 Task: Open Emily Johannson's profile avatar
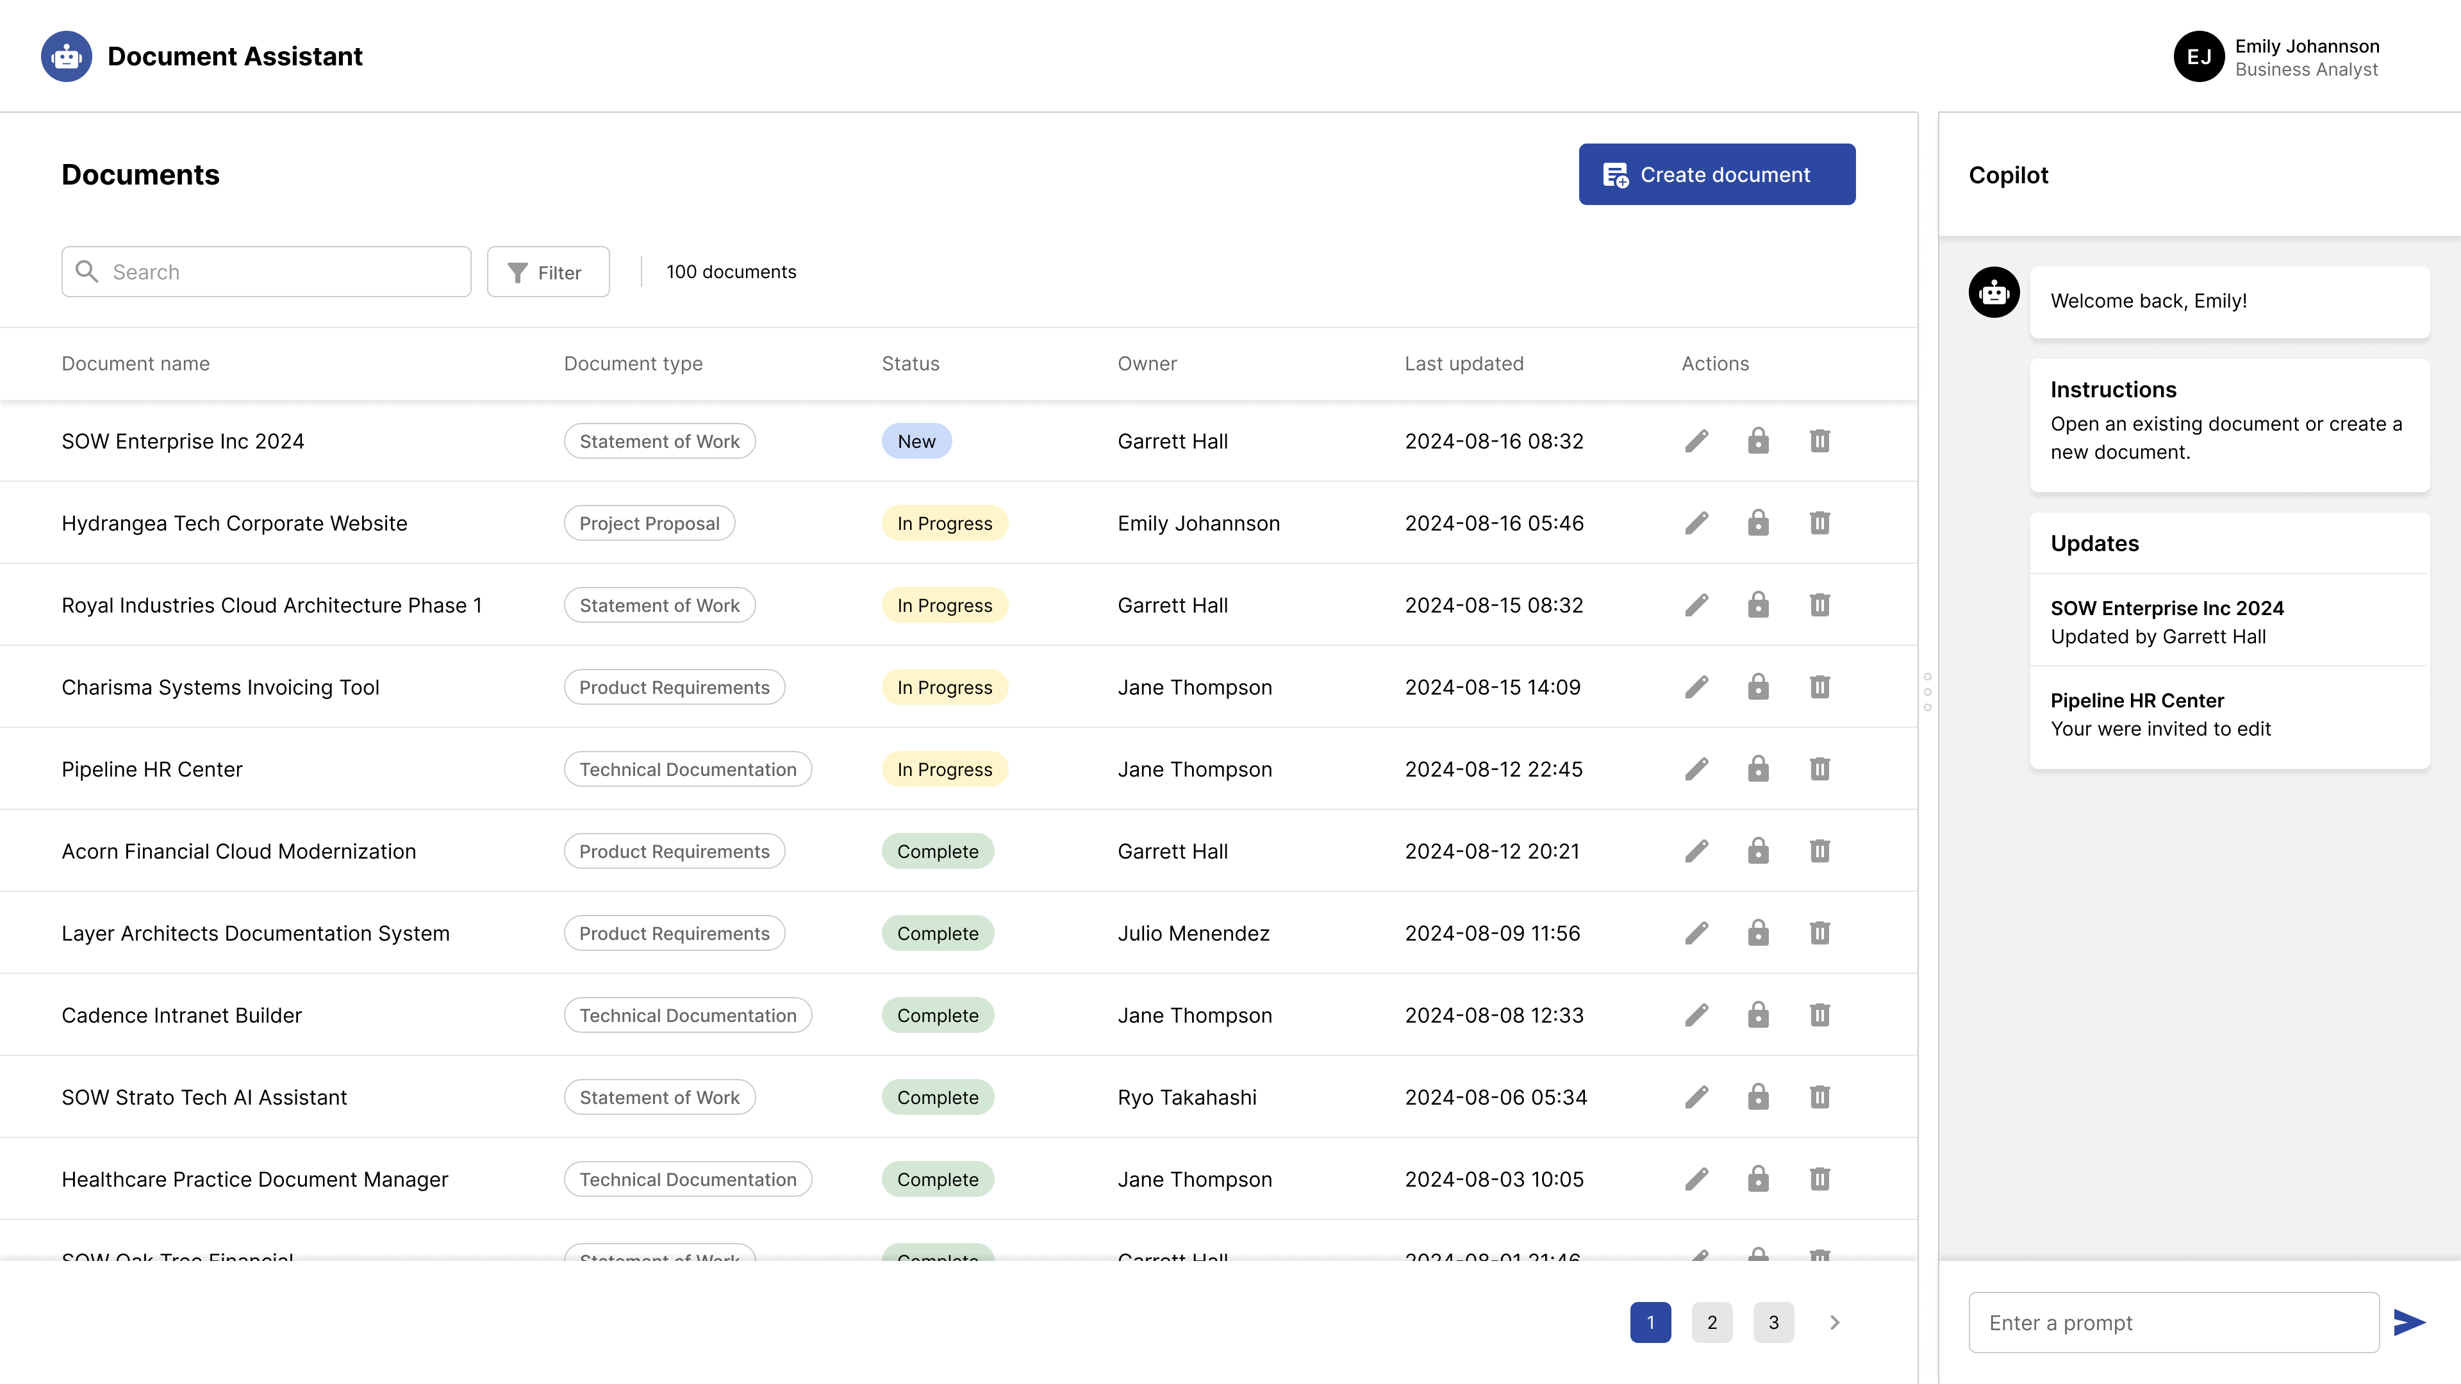[2200, 56]
